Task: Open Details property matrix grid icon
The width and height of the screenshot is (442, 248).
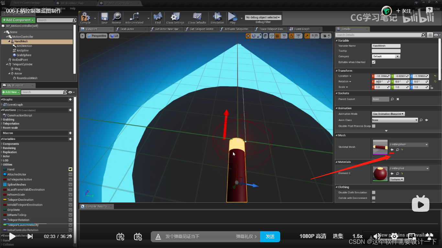Action: tap(430, 35)
